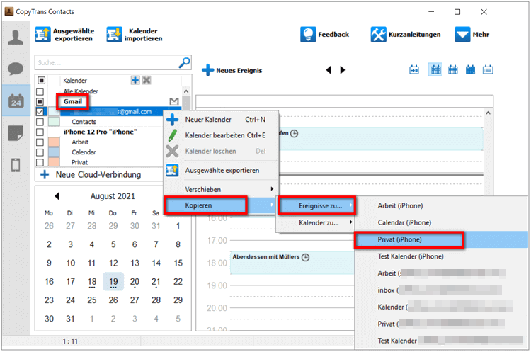Click August 2021 month title
This screenshot has width=531, height=352.
(x=113, y=196)
